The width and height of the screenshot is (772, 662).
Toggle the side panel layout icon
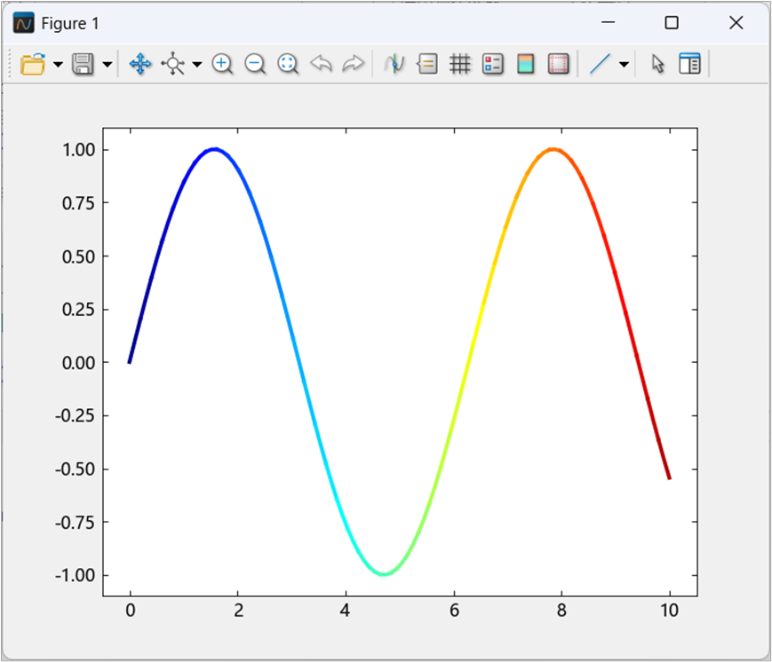689,64
